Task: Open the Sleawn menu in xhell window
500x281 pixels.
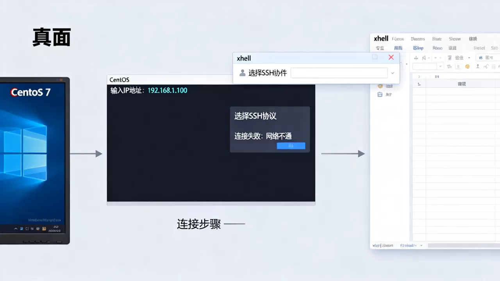Action: click(455, 39)
